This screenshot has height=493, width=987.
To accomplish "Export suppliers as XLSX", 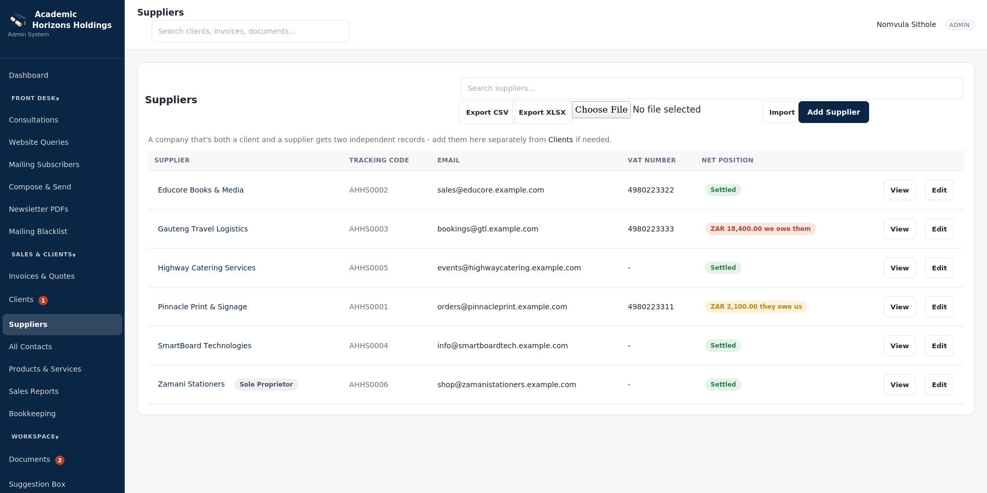I will tap(542, 112).
